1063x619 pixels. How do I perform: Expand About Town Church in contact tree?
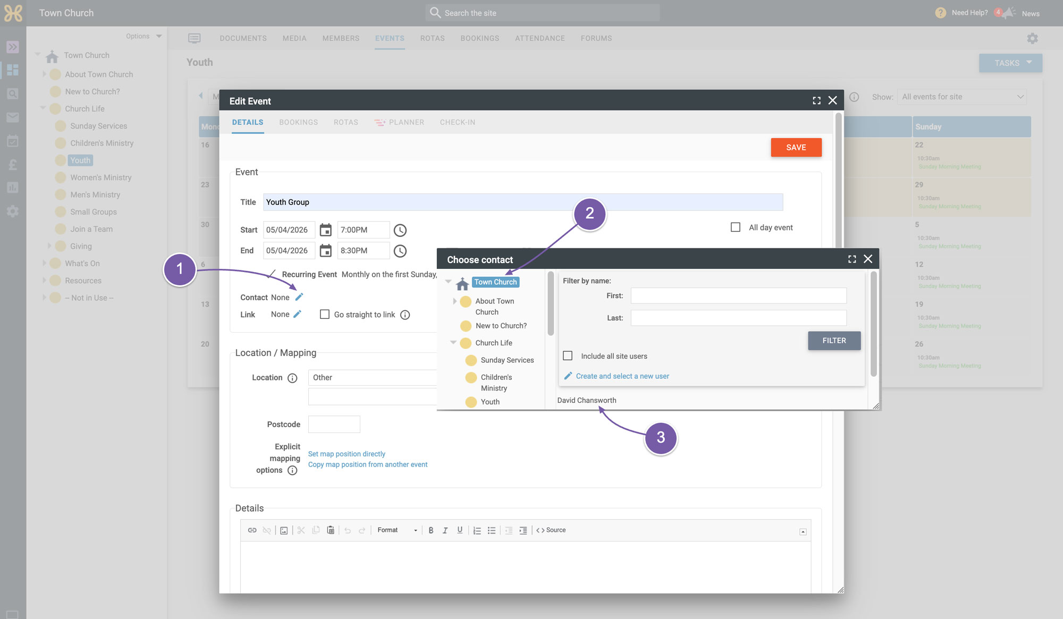point(454,301)
